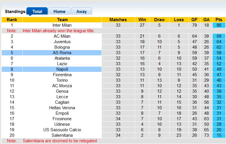Switch to the Home standings tab
Viewport: 226px width, 144px height.
tap(59, 12)
